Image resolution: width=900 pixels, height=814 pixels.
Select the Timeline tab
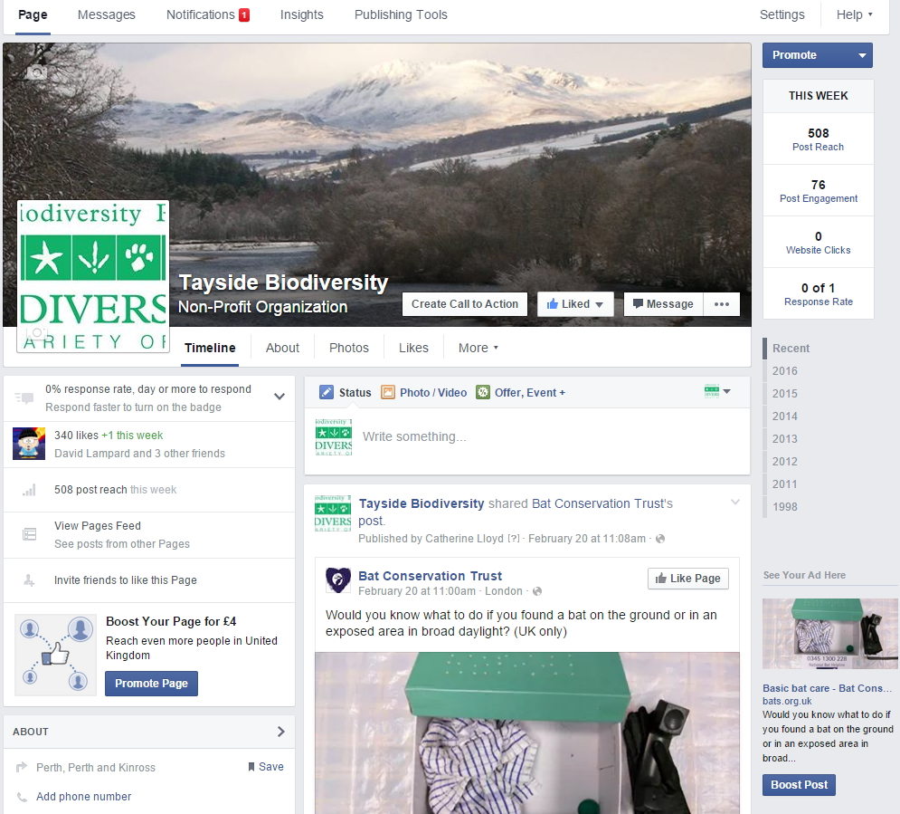pyautogui.click(x=210, y=348)
